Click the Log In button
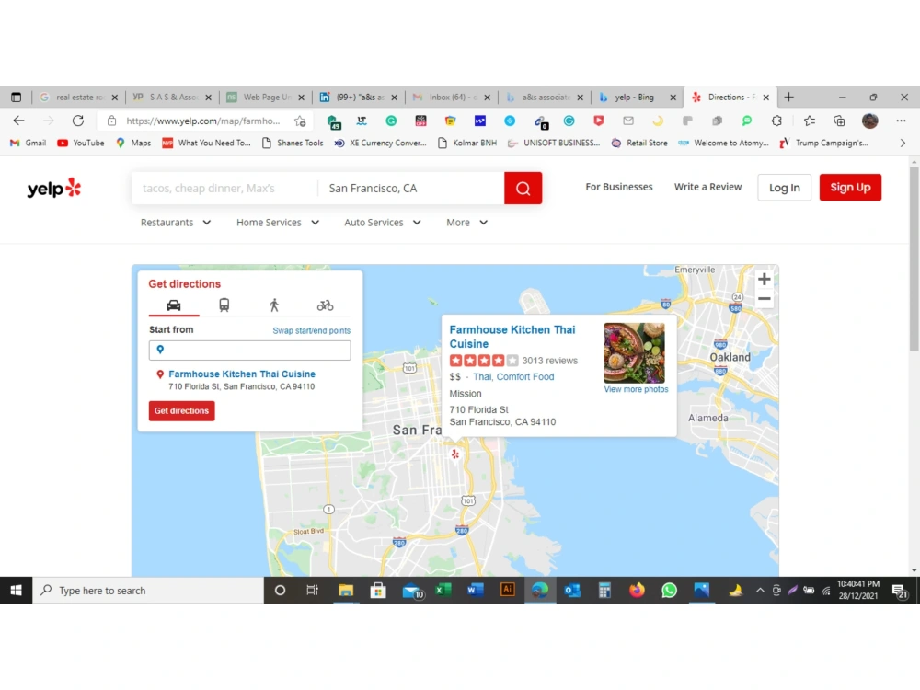Viewport: 920px width, 690px height. pos(785,188)
